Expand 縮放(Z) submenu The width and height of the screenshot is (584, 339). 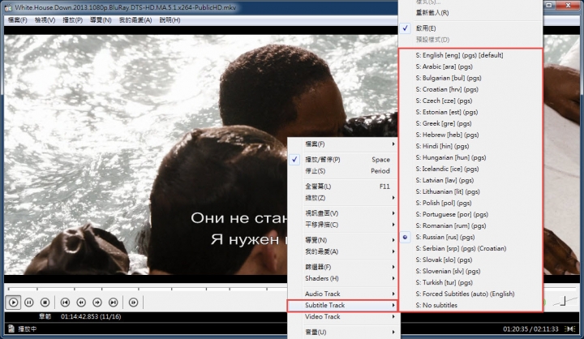343,198
